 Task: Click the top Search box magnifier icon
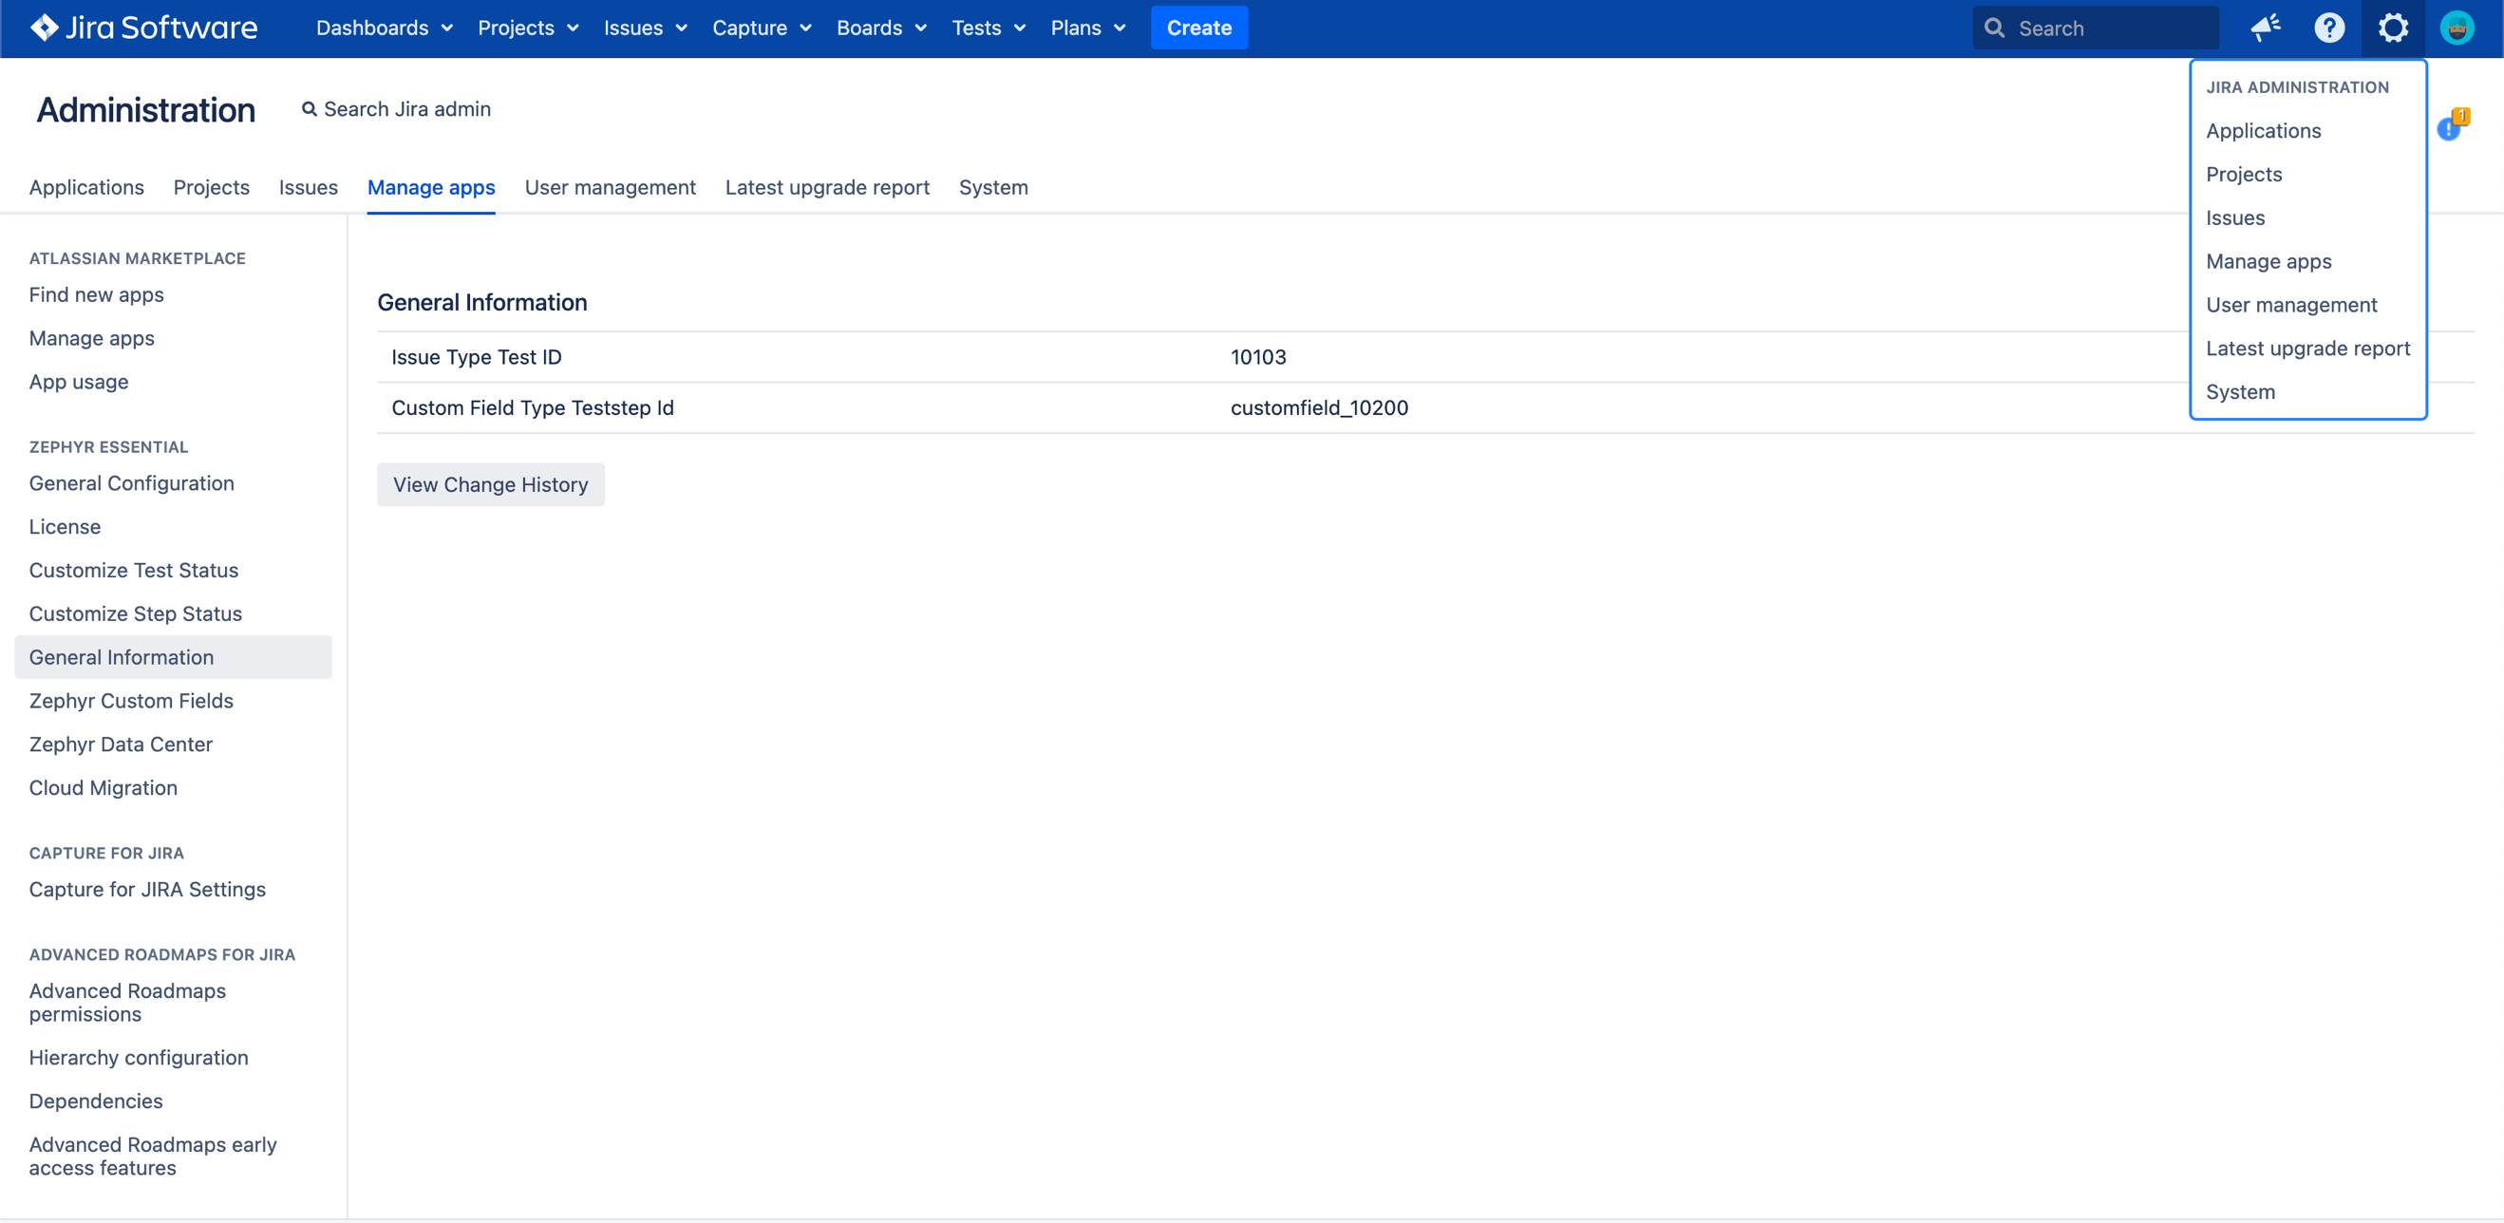coord(1994,28)
